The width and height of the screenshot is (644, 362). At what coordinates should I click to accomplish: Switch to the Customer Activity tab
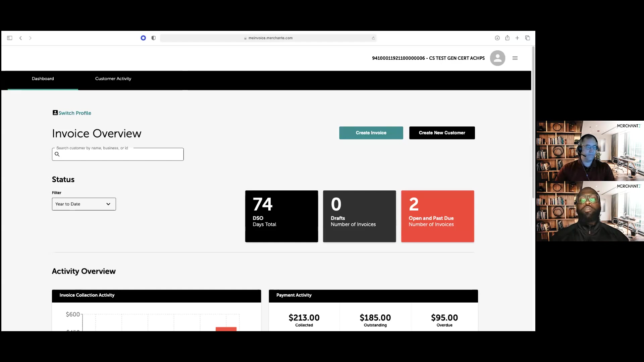pyautogui.click(x=113, y=78)
